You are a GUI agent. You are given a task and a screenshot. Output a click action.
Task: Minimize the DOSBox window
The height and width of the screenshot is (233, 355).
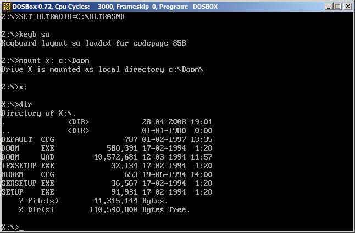(x=329, y=7)
